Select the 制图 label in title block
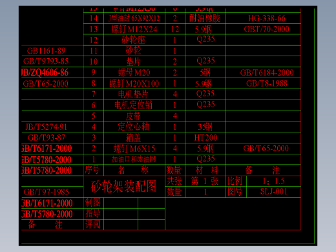The image size is (336, 252). coord(93,203)
